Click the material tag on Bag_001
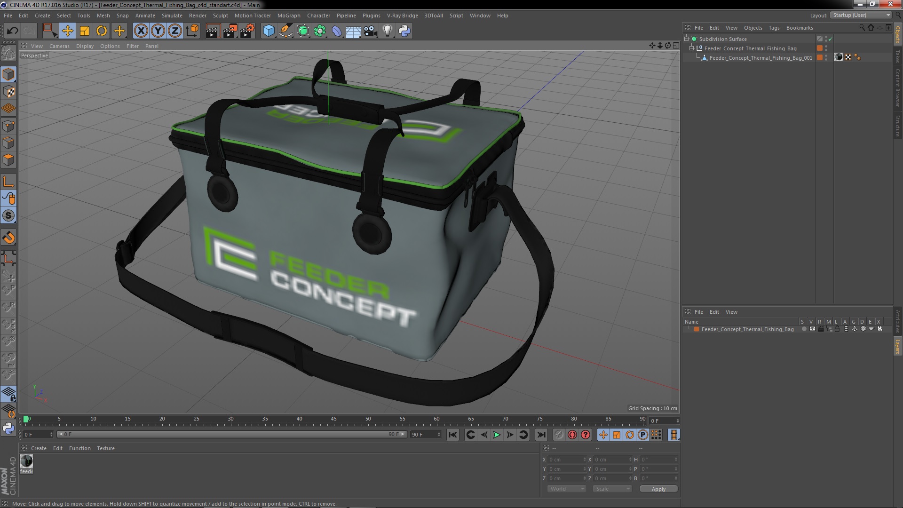This screenshot has width=903, height=508. [839, 57]
